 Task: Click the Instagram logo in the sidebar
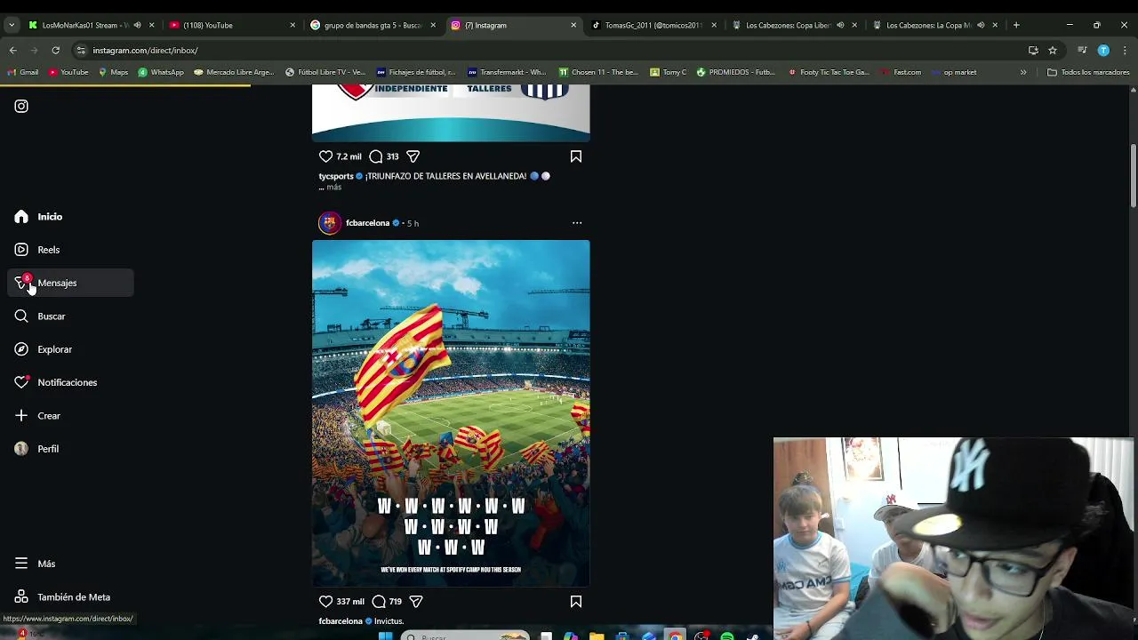(x=21, y=106)
